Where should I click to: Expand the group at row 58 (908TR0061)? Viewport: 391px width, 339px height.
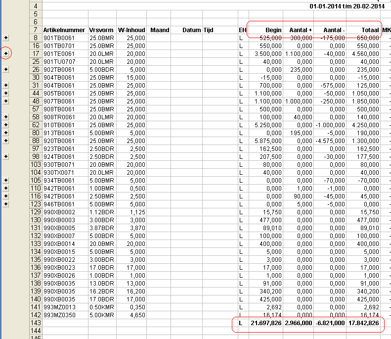6,117
